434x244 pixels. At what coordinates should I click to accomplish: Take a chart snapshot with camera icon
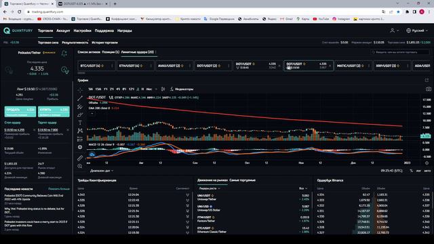(x=428, y=89)
